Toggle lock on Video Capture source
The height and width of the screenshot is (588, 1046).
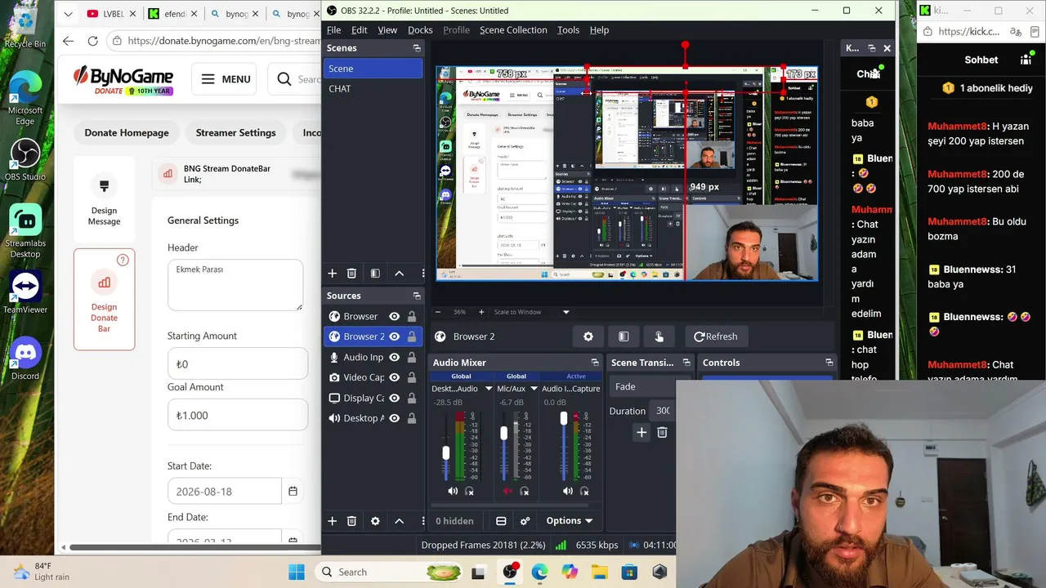coord(412,377)
